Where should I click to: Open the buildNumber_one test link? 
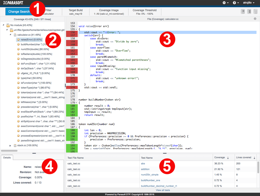(151, 180)
